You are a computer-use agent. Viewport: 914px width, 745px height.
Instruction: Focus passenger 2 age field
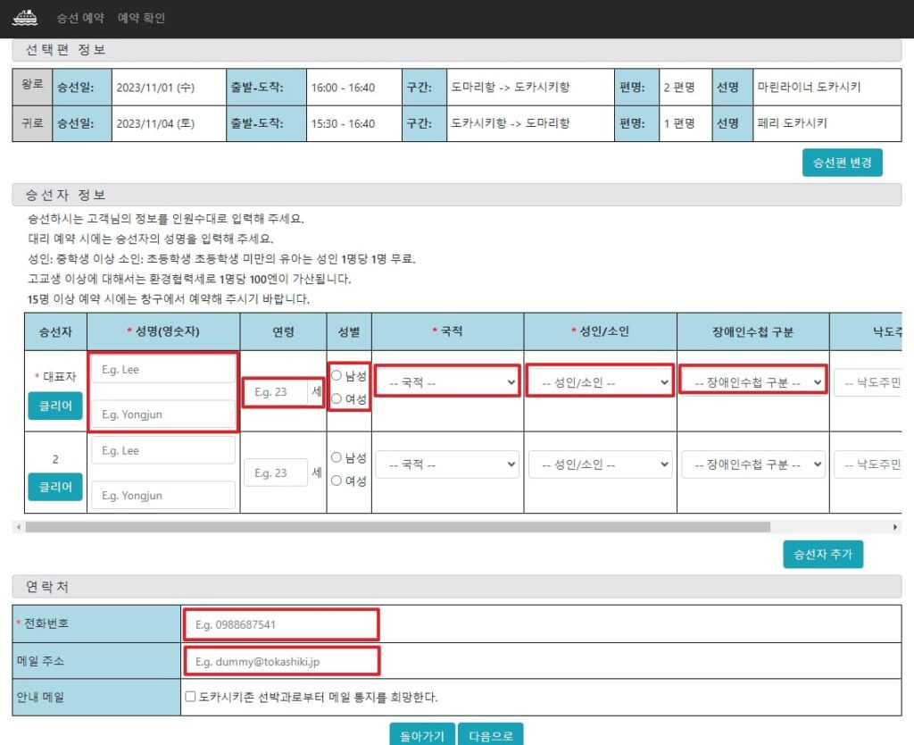276,473
